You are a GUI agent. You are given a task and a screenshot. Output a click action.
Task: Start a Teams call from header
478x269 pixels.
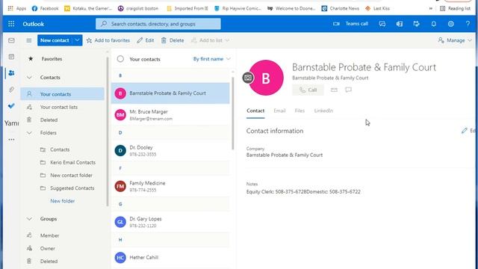click(350, 24)
